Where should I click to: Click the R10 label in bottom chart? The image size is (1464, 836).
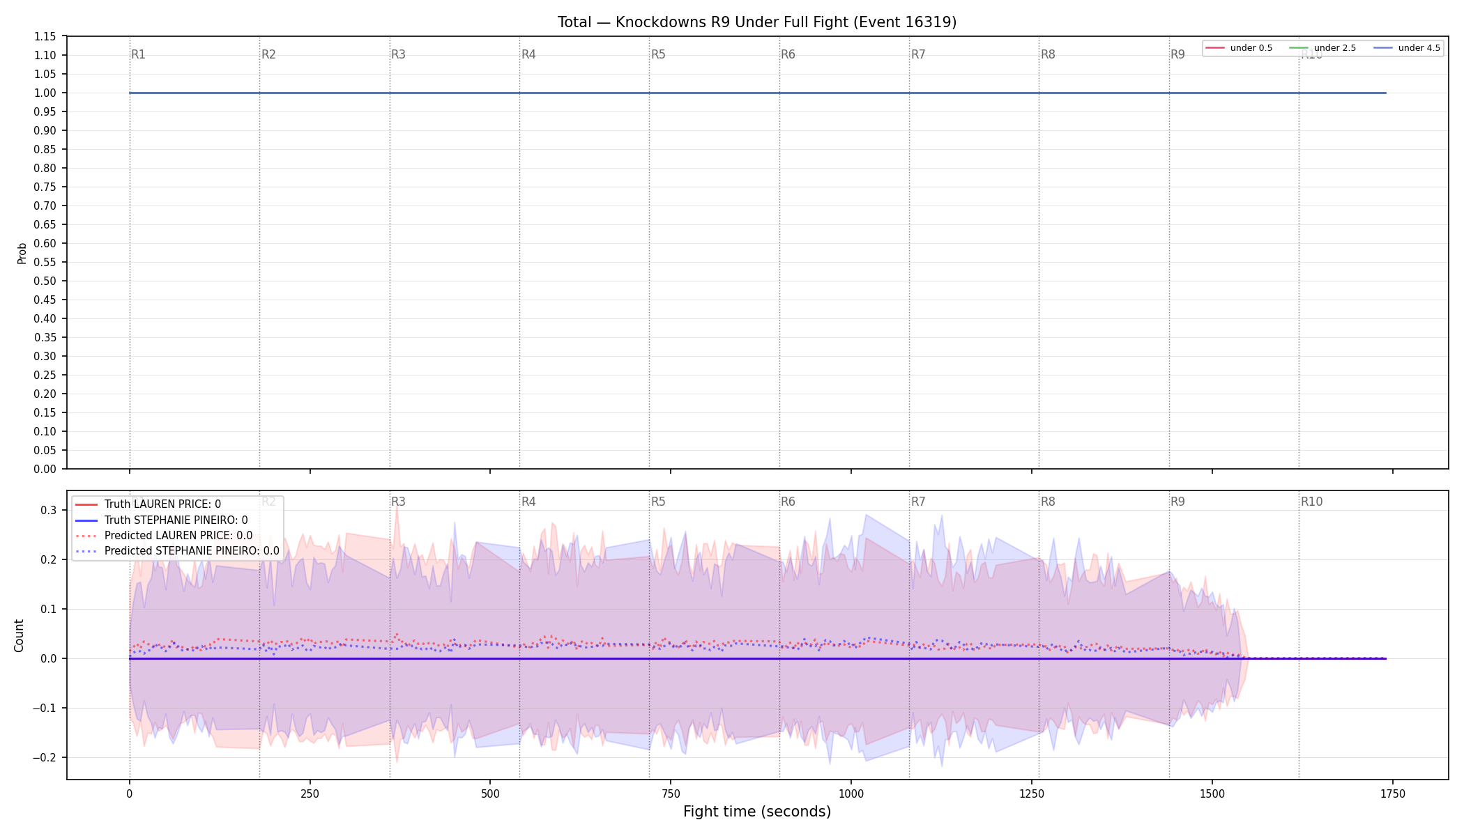[1311, 502]
